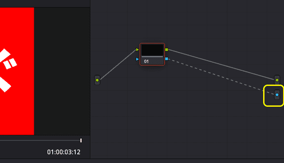Select the blue key input on node 01
Viewport: 284px width, 163px height.
[137, 59]
